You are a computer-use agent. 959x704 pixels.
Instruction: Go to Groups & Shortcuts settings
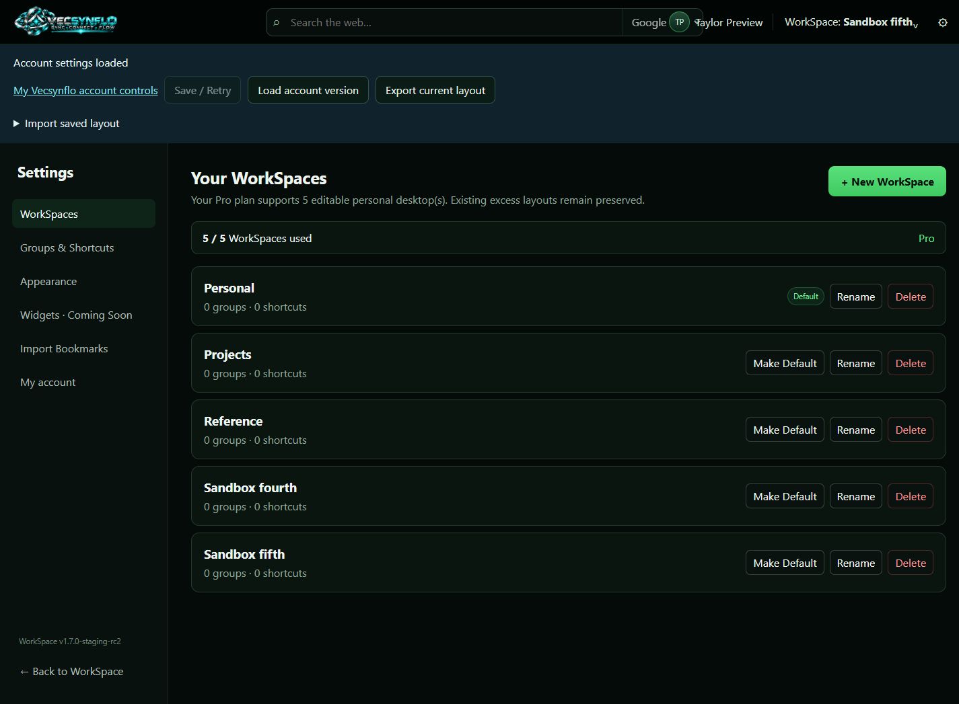[x=83, y=247]
